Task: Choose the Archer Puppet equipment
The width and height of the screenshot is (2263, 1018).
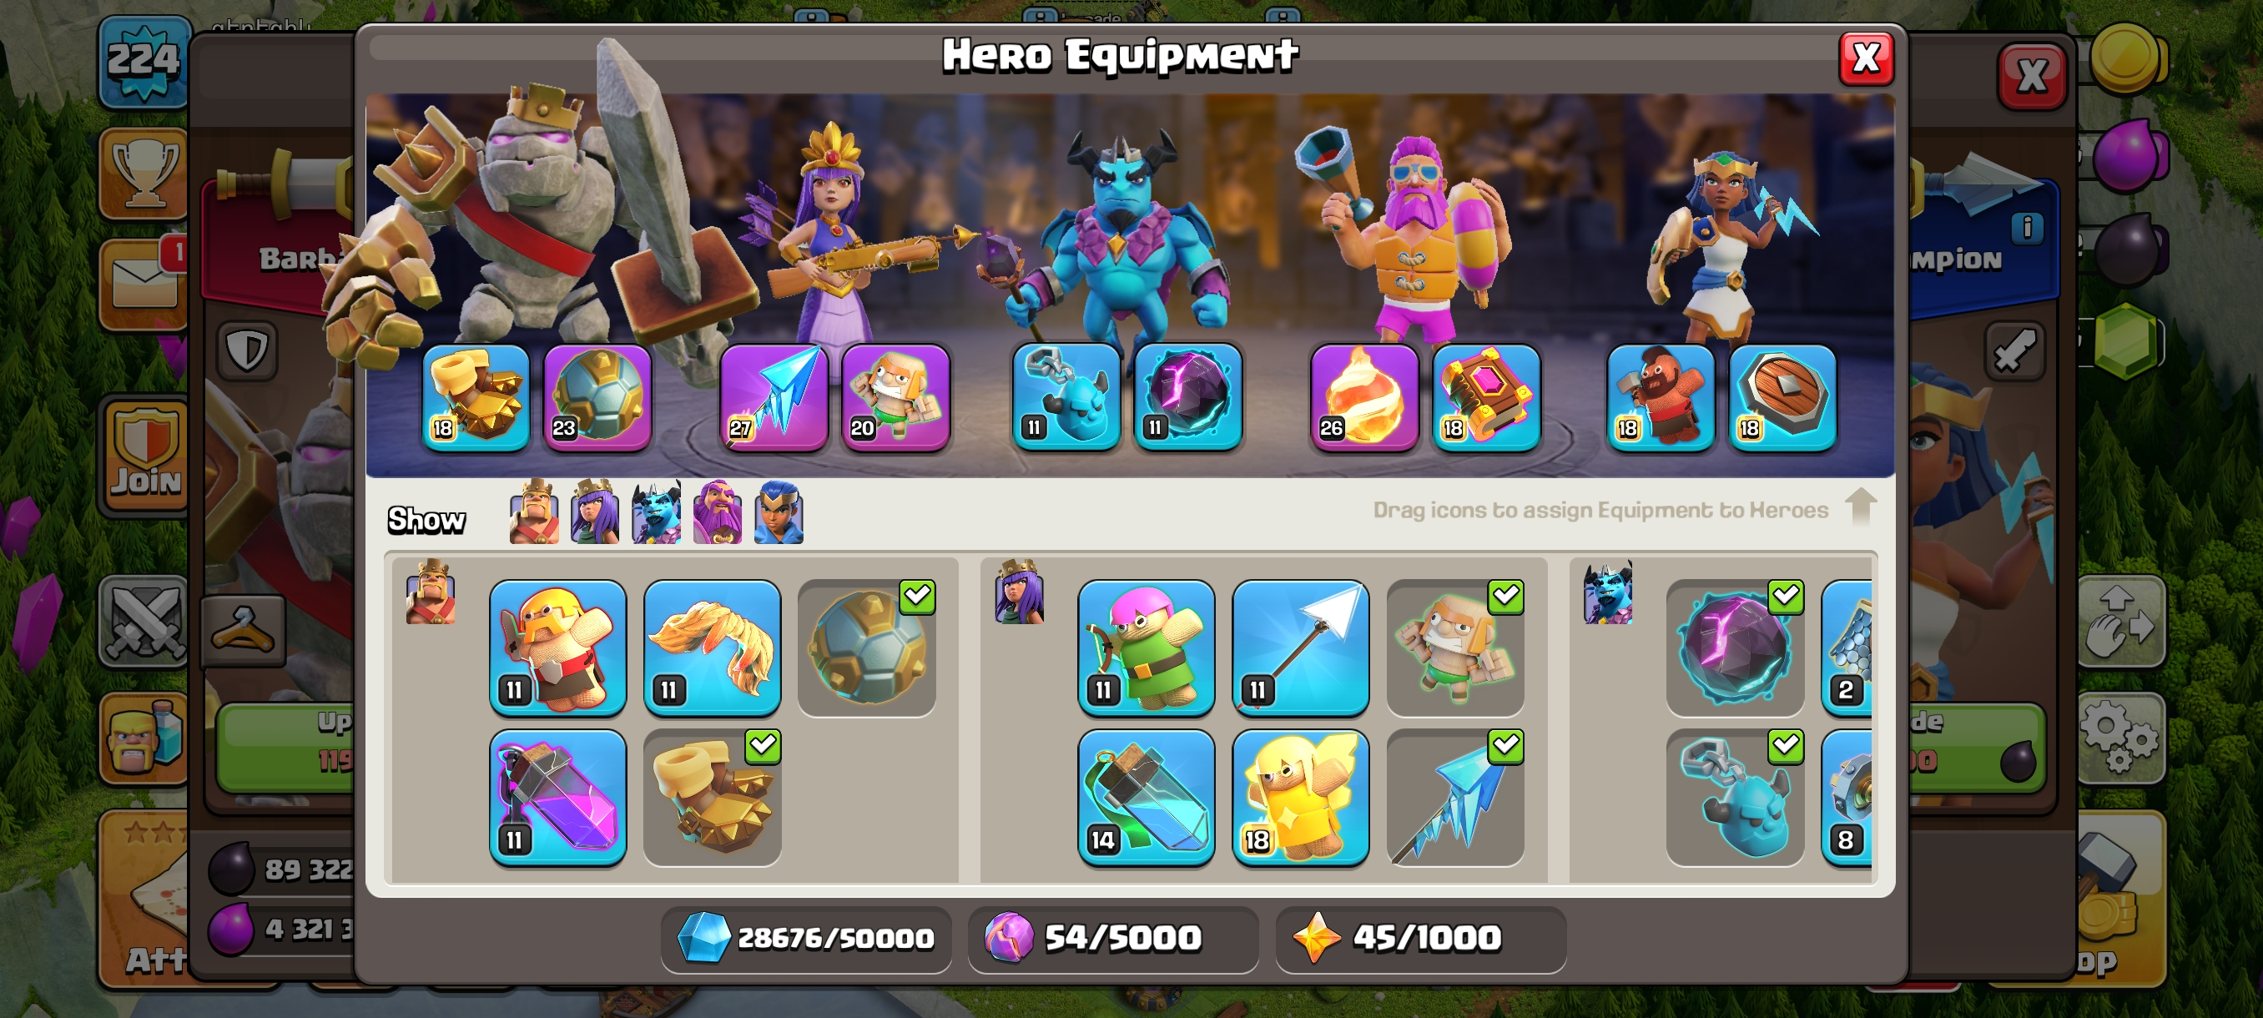Action: coord(1147,648)
